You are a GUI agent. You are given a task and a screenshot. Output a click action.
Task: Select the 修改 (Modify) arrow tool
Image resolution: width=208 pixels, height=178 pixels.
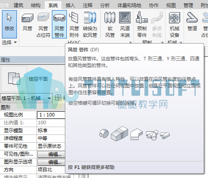9,24
